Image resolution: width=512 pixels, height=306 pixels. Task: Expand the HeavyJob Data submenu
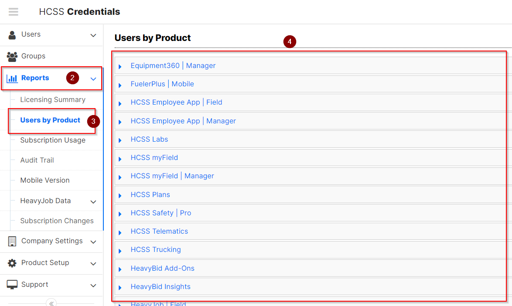click(x=92, y=201)
